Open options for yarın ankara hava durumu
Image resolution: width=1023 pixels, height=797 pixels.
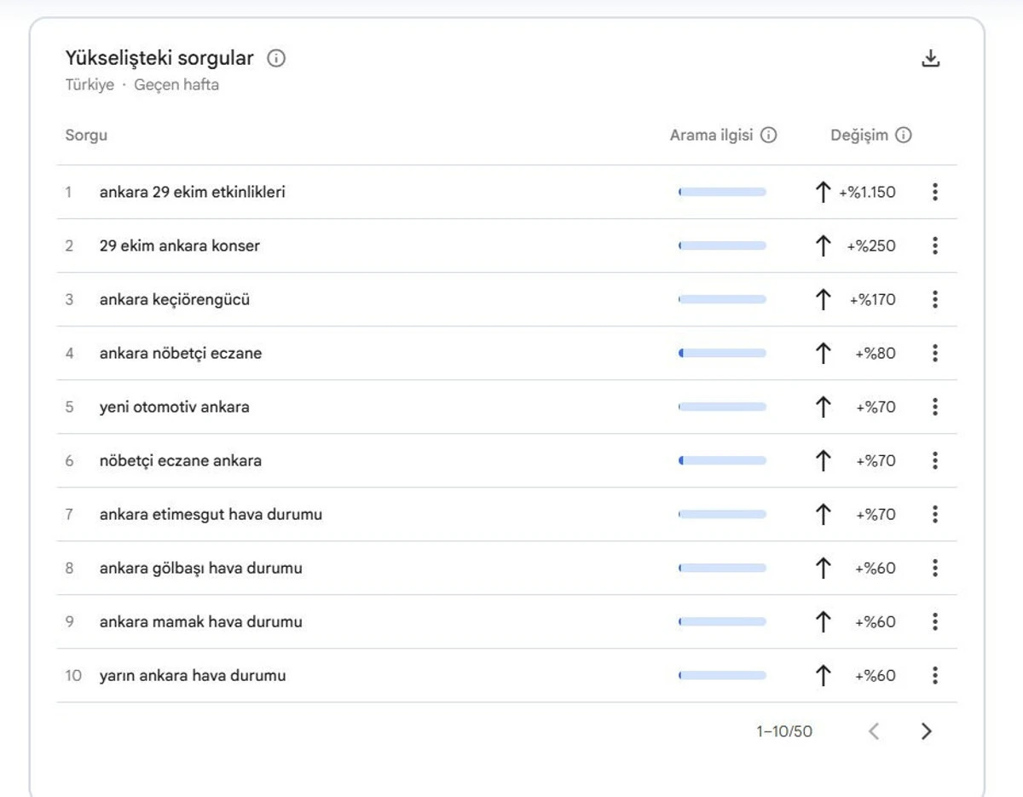935,675
